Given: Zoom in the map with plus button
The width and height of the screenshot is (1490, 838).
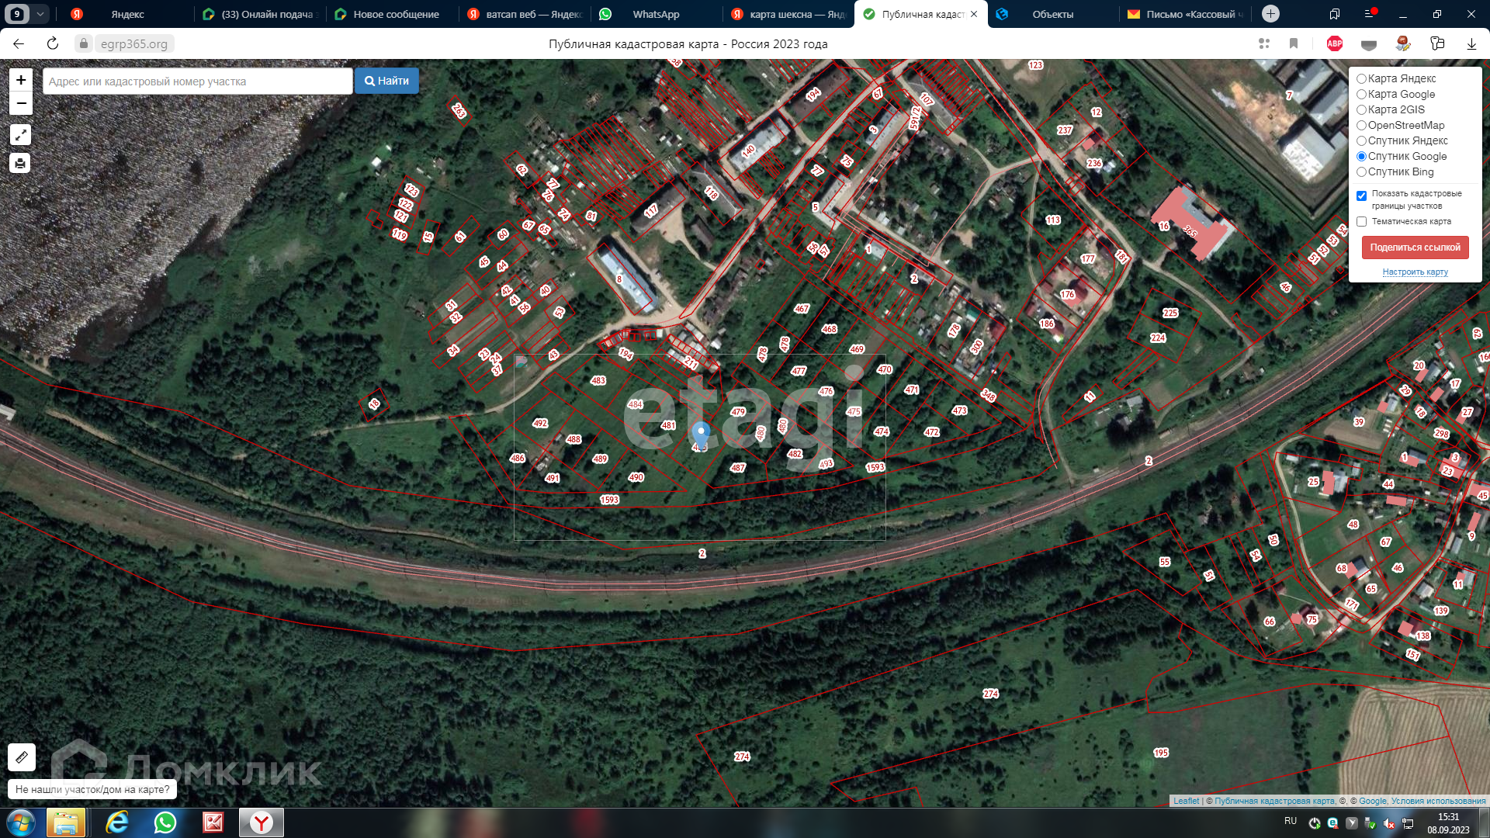Looking at the screenshot, I should 21,80.
